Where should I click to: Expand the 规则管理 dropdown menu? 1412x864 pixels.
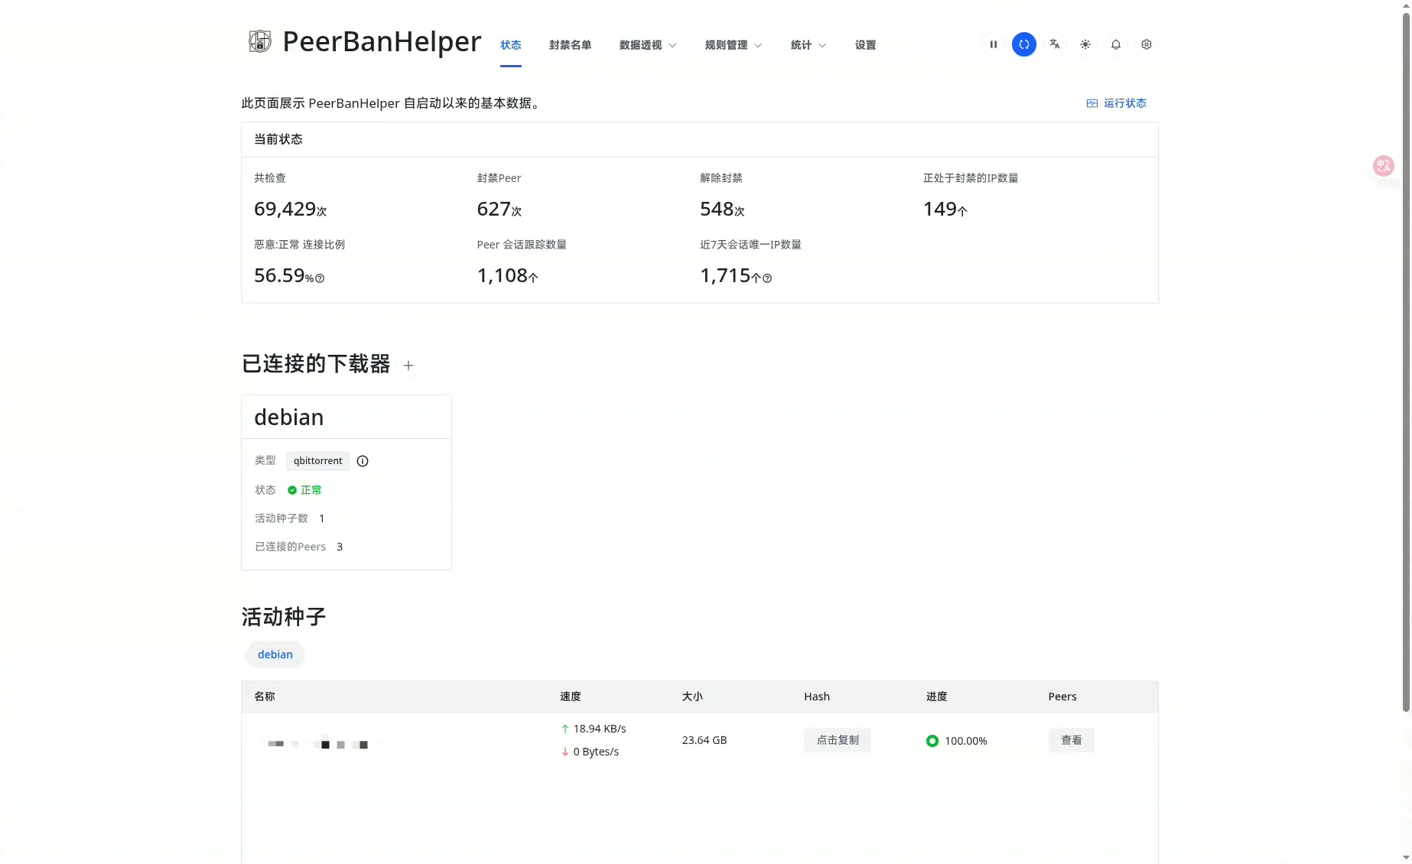tap(733, 45)
